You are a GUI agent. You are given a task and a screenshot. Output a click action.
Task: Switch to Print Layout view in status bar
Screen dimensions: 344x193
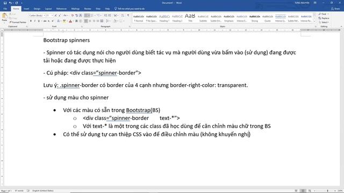pyautogui.click(x=303, y=191)
